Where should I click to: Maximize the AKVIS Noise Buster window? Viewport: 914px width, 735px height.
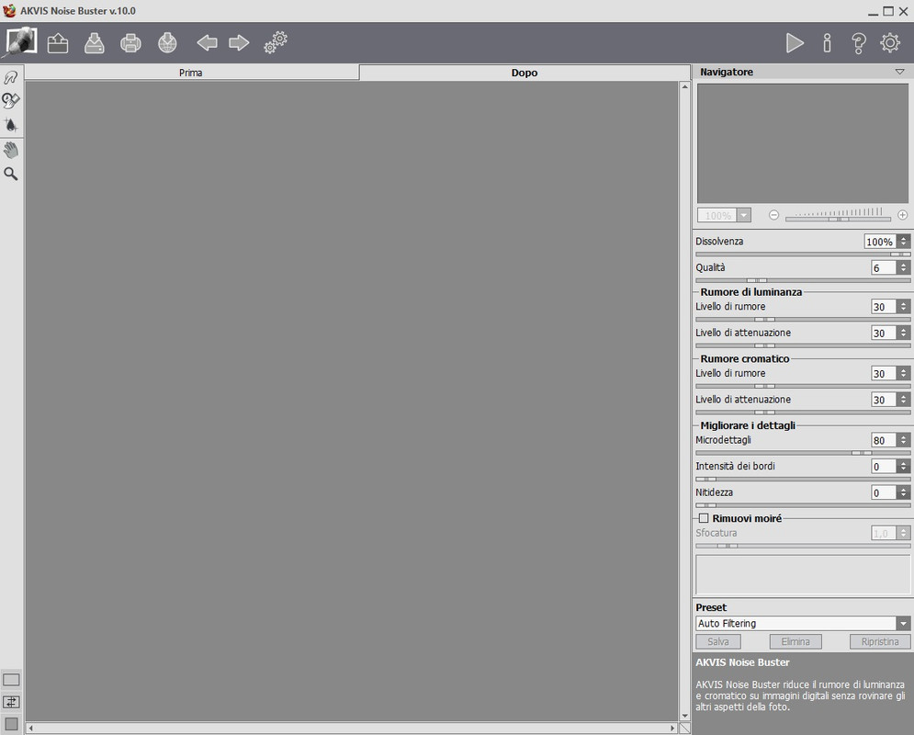(887, 11)
